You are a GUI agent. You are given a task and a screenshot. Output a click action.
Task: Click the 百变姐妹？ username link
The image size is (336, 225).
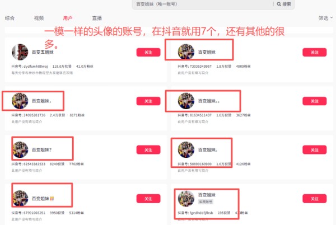click(x=41, y=150)
